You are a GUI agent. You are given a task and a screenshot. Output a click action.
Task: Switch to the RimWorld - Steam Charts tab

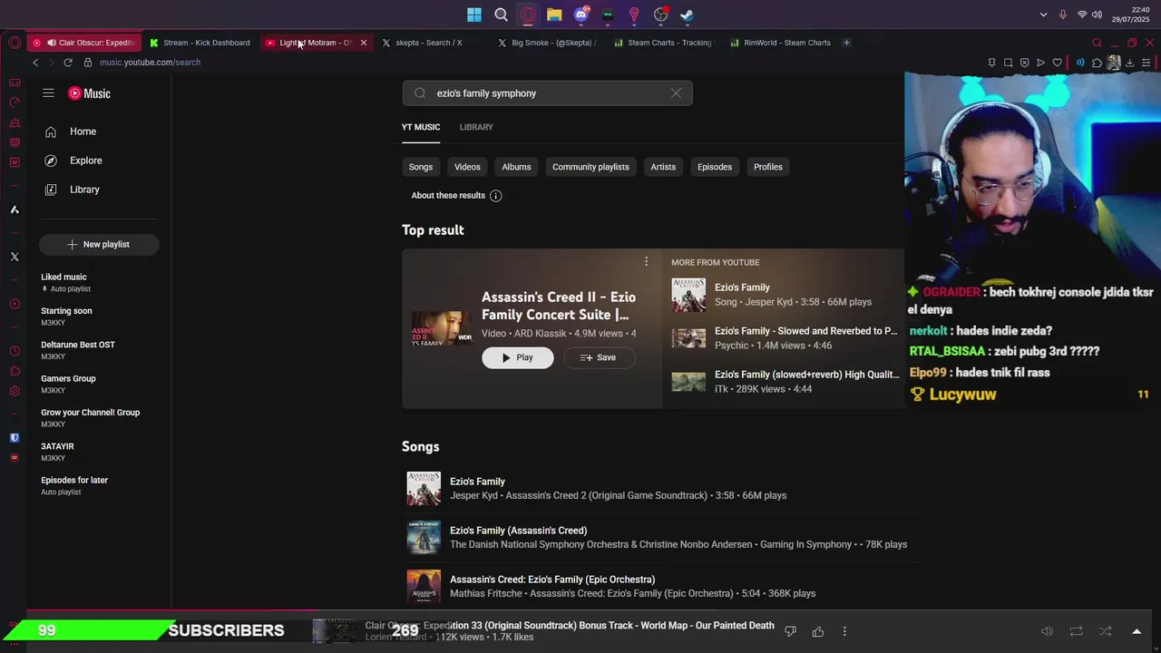[780, 43]
